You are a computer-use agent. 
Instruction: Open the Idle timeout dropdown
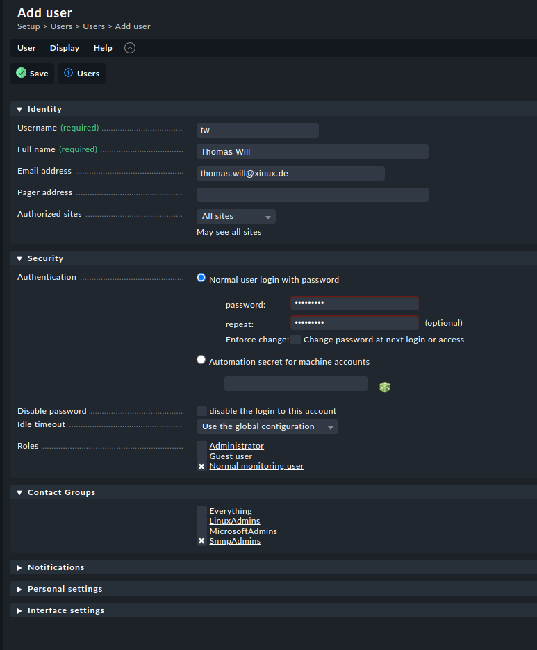pos(267,426)
